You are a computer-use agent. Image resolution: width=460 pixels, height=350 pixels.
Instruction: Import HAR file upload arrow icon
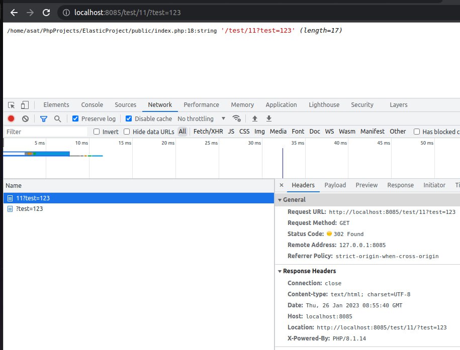[255, 119]
